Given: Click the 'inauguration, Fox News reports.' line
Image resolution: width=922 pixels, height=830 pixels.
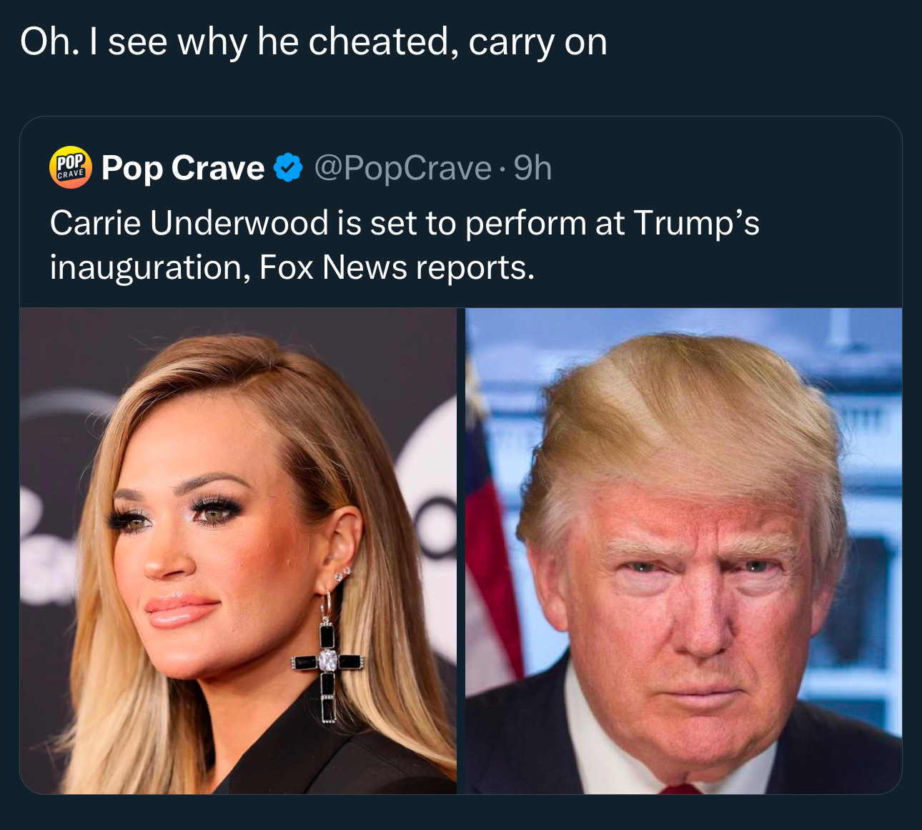Looking at the screenshot, I should coord(292,267).
